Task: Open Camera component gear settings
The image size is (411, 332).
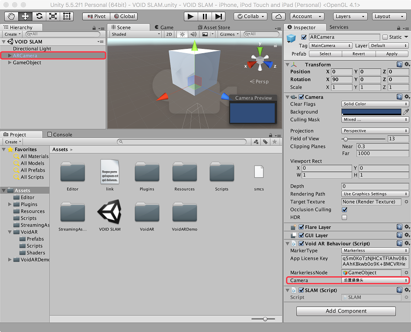Action: (407, 97)
